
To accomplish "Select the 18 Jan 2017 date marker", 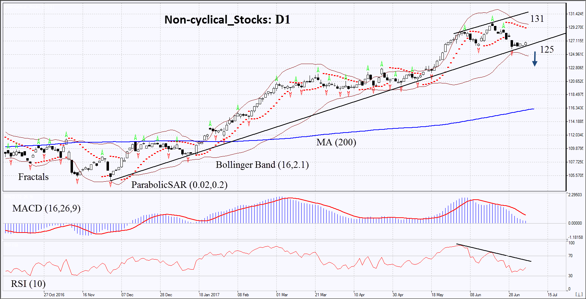I will pos(209,295).
